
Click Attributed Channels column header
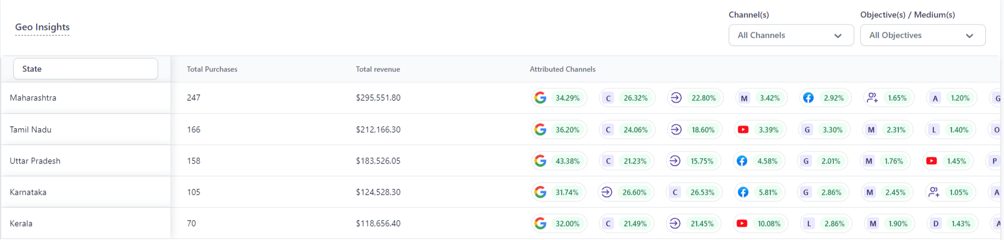pyautogui.click(x=563, y=69)
